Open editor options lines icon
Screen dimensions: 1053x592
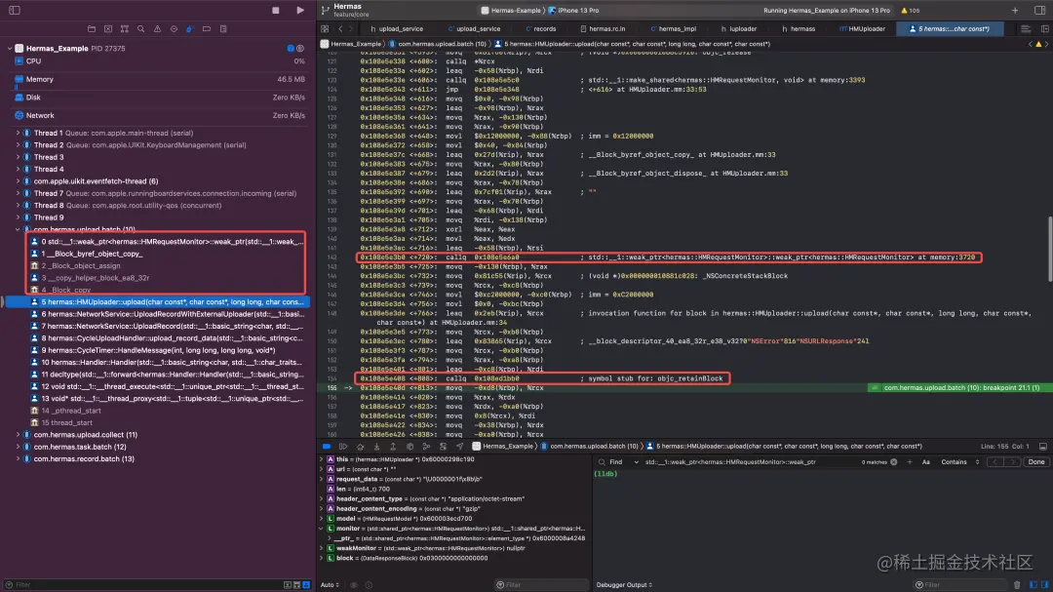1026,29
